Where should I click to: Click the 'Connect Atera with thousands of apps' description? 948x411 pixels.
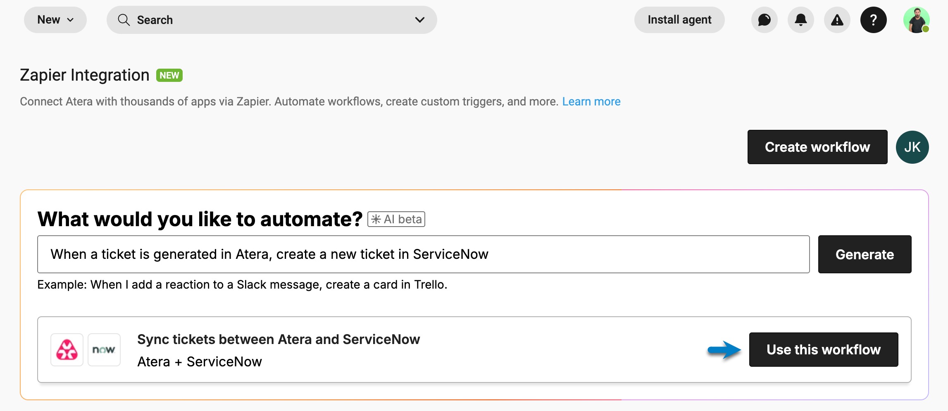[x=289, y=102]
